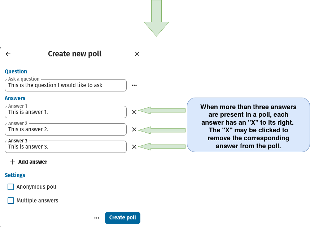This screenshot has width=310, height=227.
Task: Edit the Answer 3 text field
Action: pyautogui.click(x=66, y=147)
